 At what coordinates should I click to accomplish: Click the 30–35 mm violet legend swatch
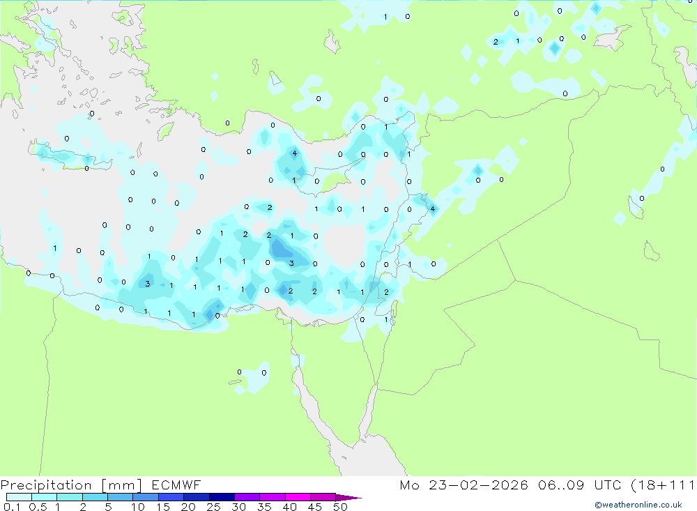(x=247, y=497)
